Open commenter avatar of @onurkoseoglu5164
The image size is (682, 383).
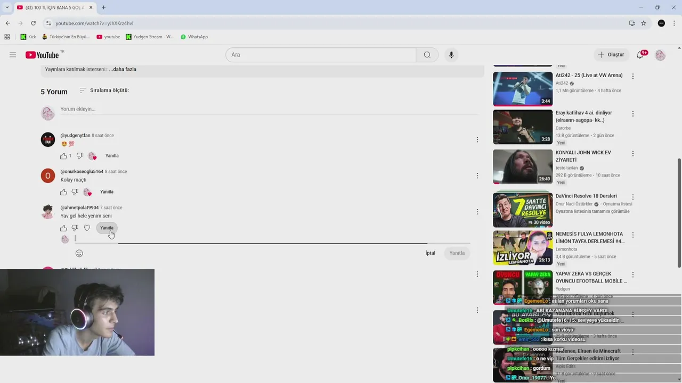tap(48, 176)
